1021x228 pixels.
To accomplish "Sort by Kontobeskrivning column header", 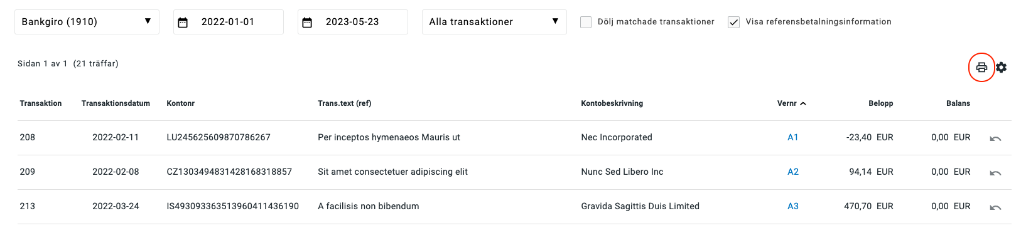I will click(612, 103).
